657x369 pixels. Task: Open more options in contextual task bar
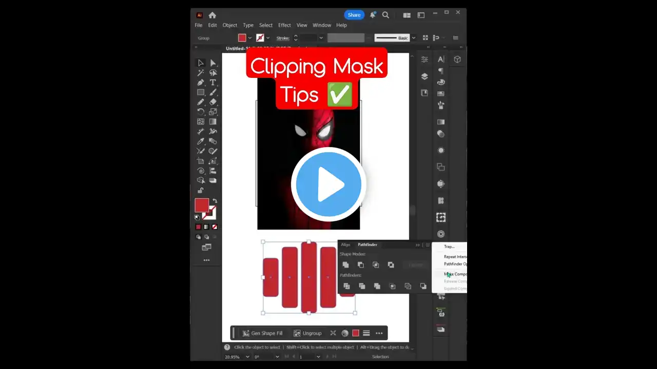pos(379,333)
